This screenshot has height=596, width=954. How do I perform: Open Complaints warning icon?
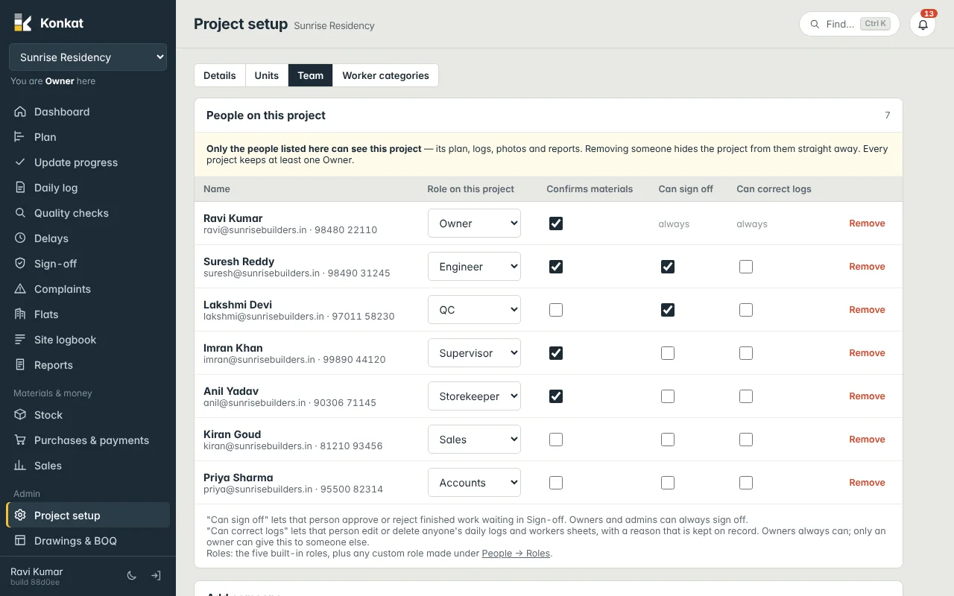click(20, 289)
